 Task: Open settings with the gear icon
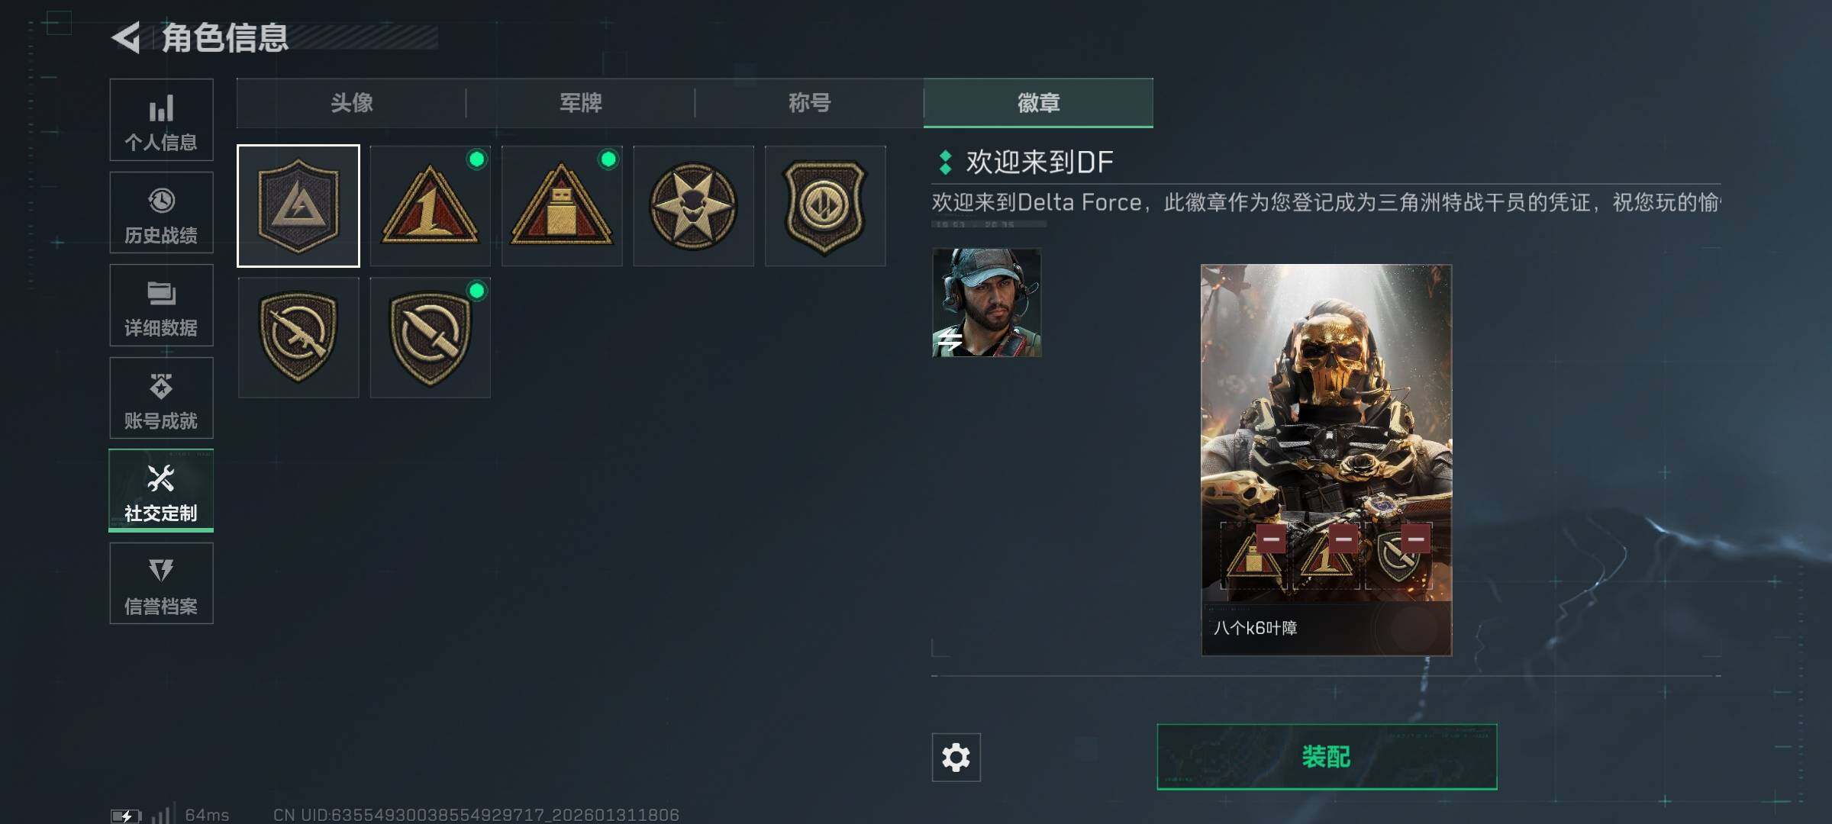tap(956, 757)
